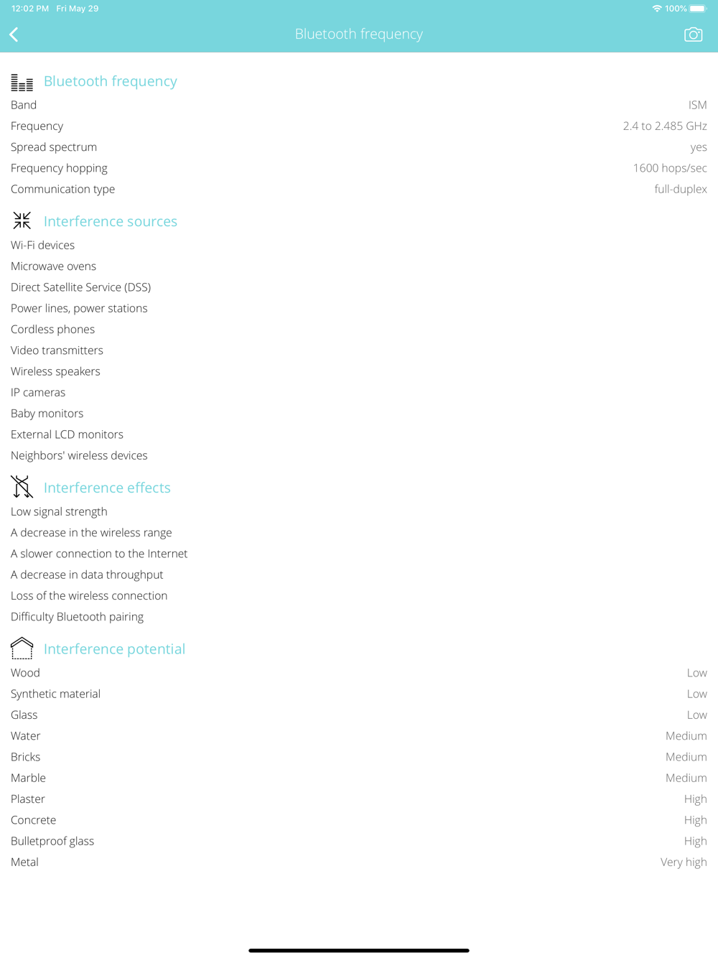Tap the home indicator bar at bottom
Screen dimensions: 718x958
coord(359,950)
